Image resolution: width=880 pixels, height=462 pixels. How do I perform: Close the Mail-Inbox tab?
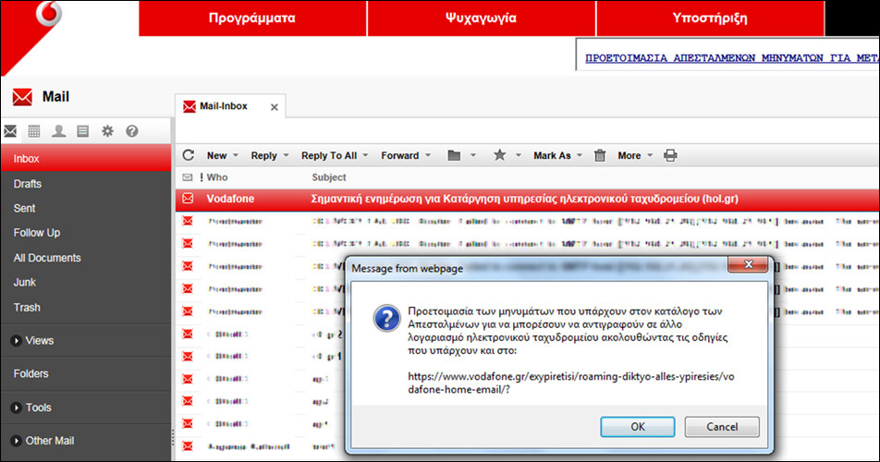[274, 107]
